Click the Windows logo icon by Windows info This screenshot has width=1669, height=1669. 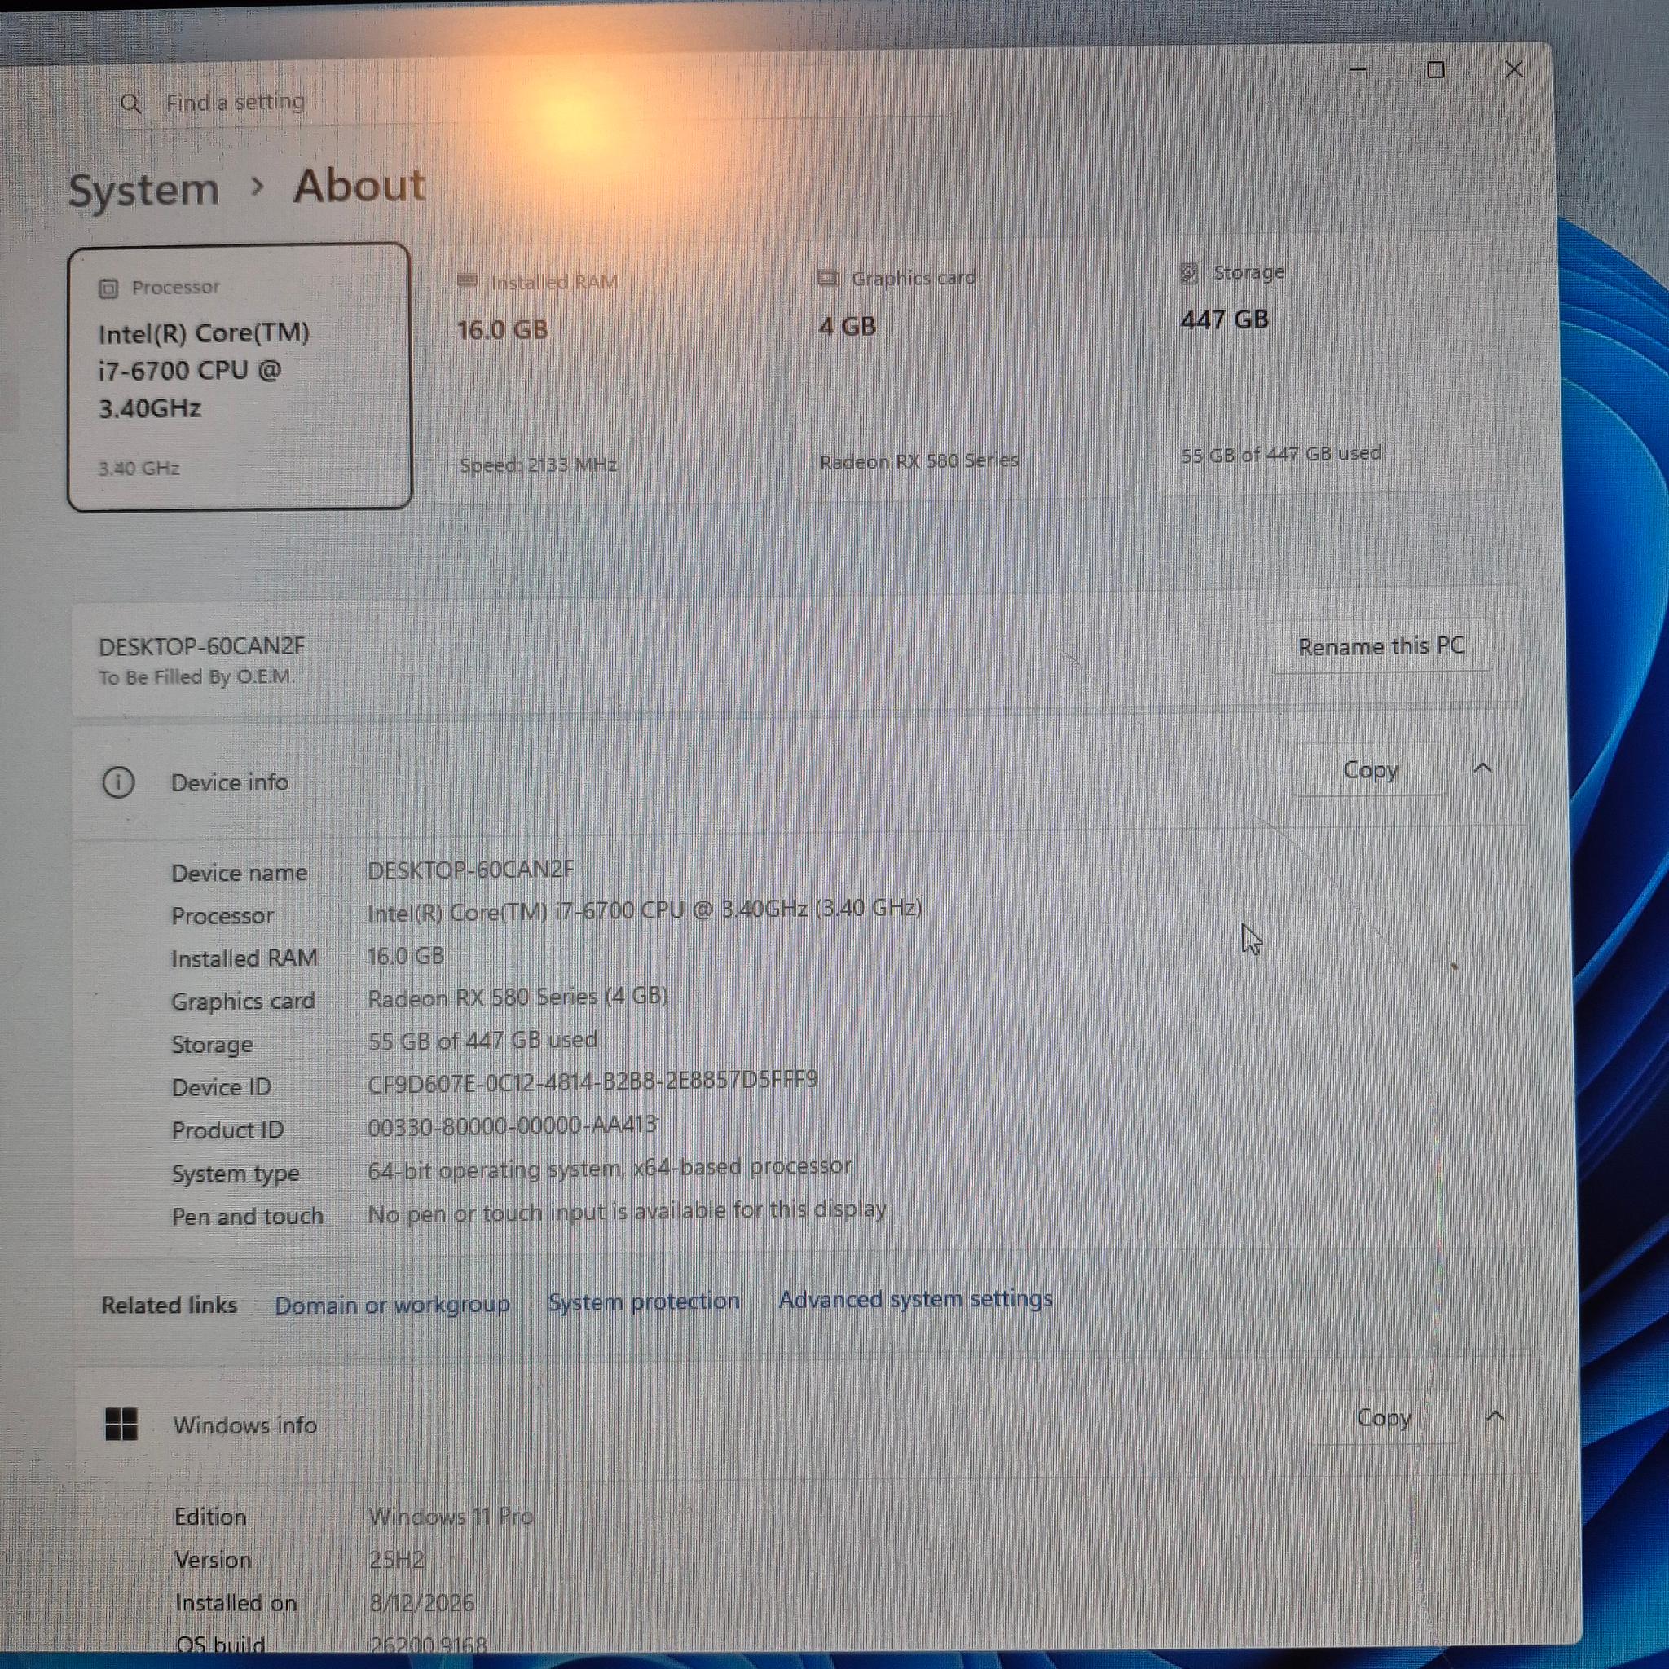pyautogui.click(x=121, y=1424)
